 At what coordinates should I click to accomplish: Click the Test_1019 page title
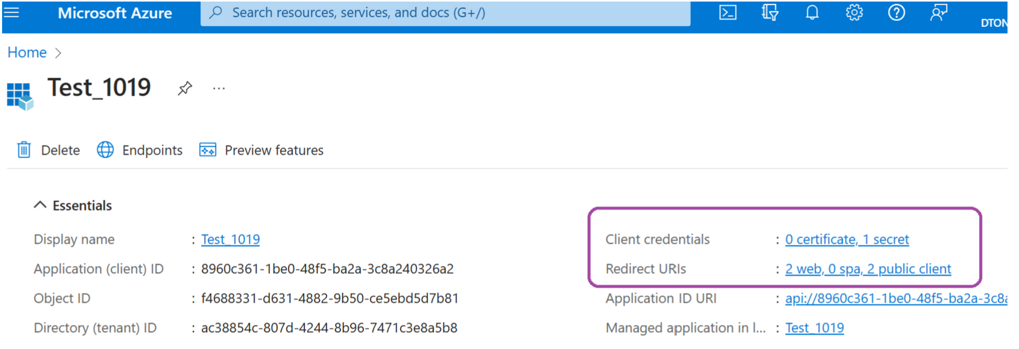99,88
